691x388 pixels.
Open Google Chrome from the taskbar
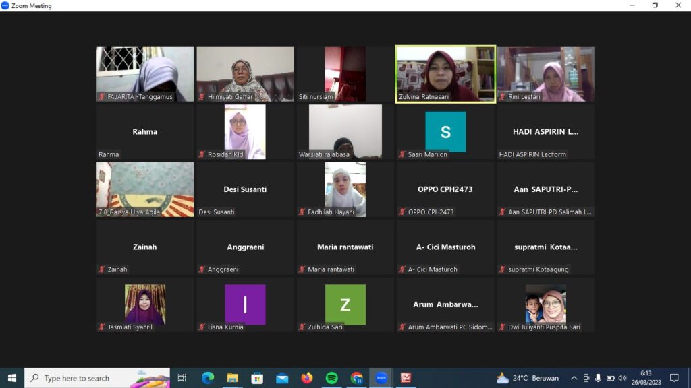[356, 378]
